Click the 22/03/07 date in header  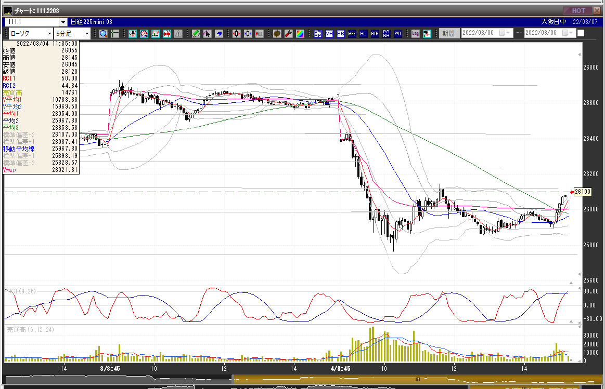click(x=585, y=22)
